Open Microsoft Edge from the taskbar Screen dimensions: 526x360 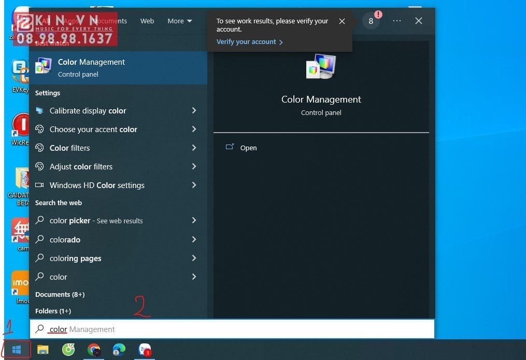pos(119,350)
